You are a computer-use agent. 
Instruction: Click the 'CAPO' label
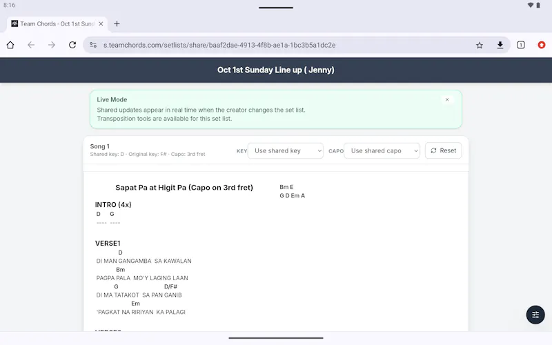pos(336,151)
